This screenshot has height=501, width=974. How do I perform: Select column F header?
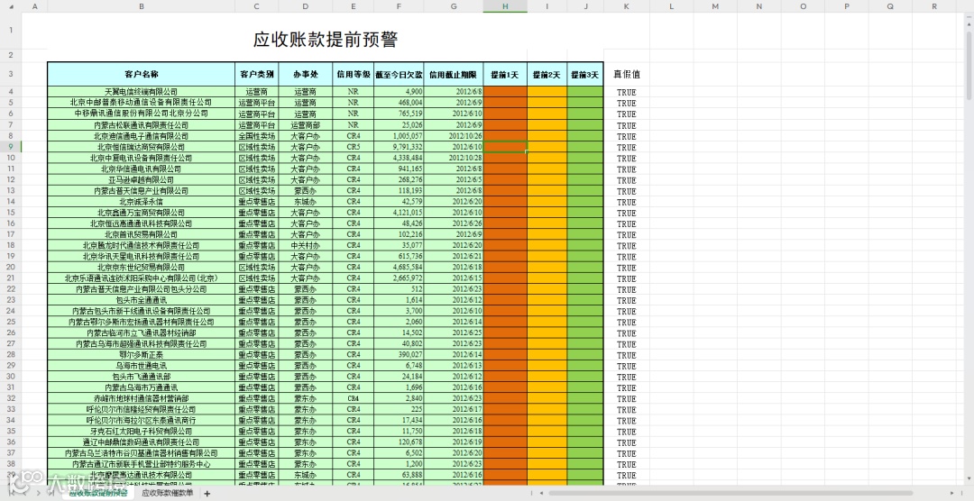[x=399, y=6]
